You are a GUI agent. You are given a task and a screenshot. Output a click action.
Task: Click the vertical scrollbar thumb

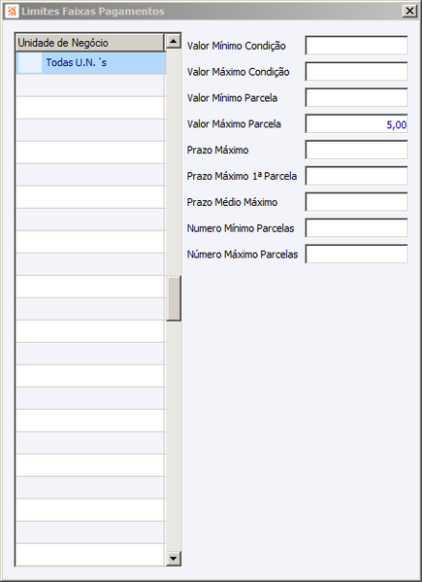(173, 298)
